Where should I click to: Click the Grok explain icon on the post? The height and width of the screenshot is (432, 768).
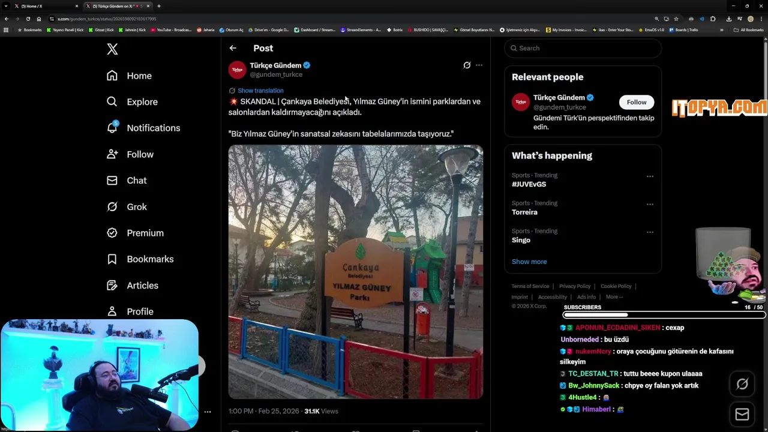pos(467,65)
